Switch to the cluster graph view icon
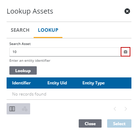 (x=25, y=109)
